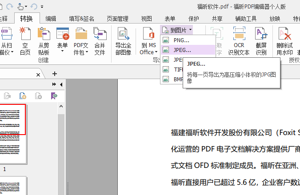
Task: Choose the second JPEG entry below highlighted one
Action: click(172, 60)
